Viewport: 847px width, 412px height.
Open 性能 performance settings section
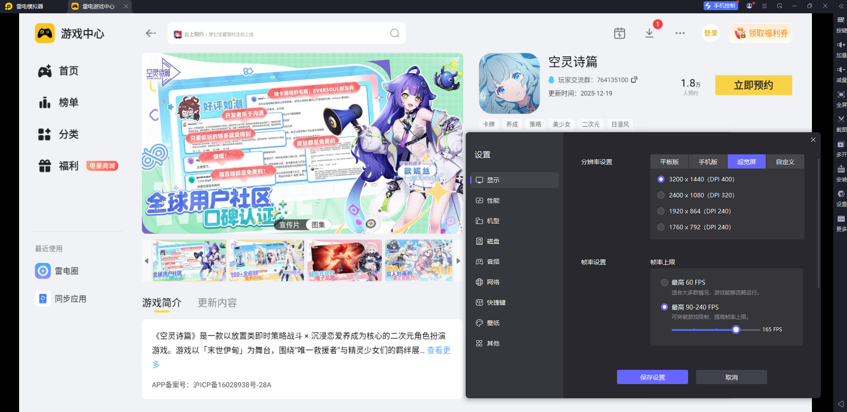[515, 200]
